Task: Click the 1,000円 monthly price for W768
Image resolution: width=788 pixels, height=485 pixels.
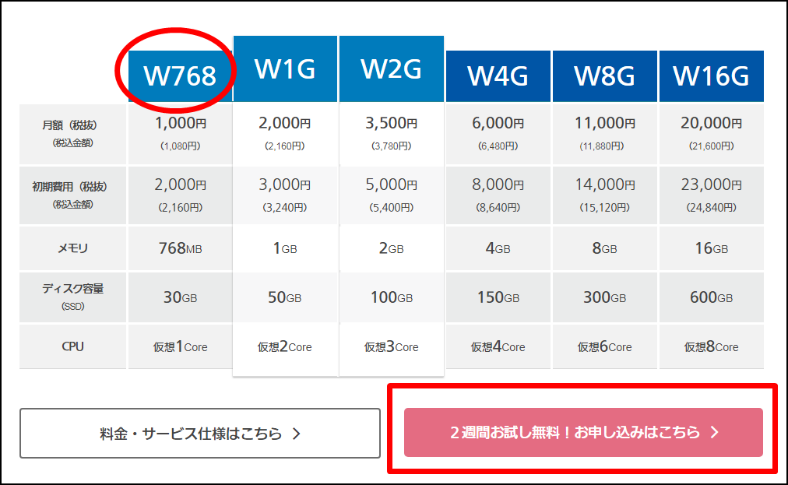Action: pos(180,123)
